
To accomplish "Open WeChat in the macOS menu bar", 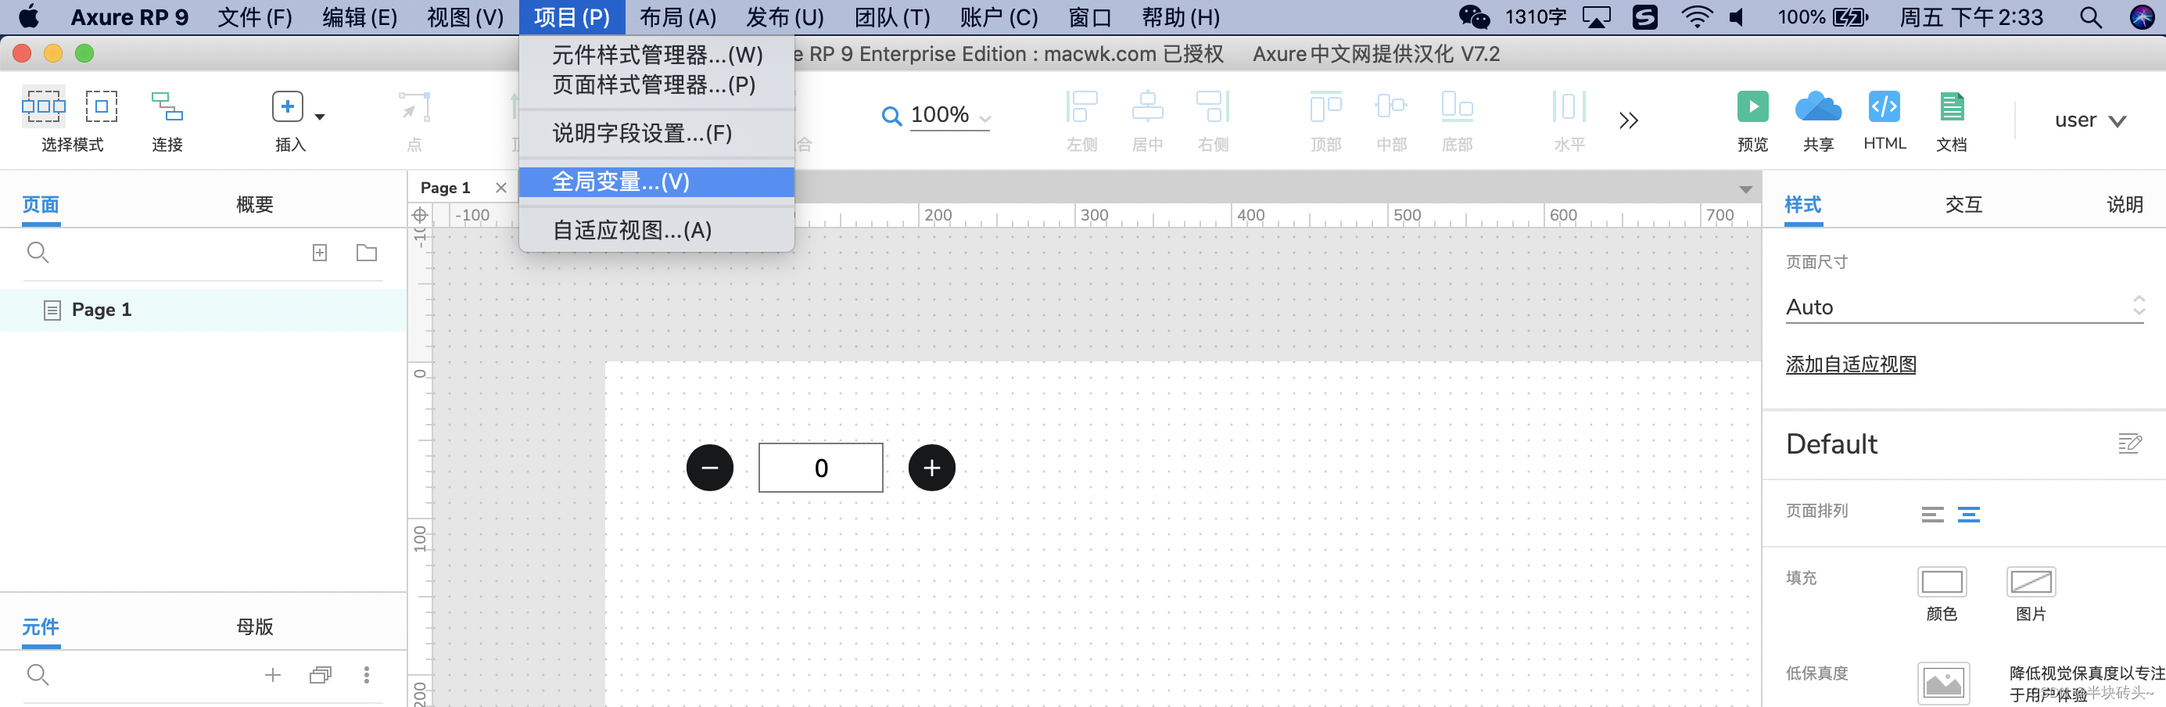I will pos(1474,16).
